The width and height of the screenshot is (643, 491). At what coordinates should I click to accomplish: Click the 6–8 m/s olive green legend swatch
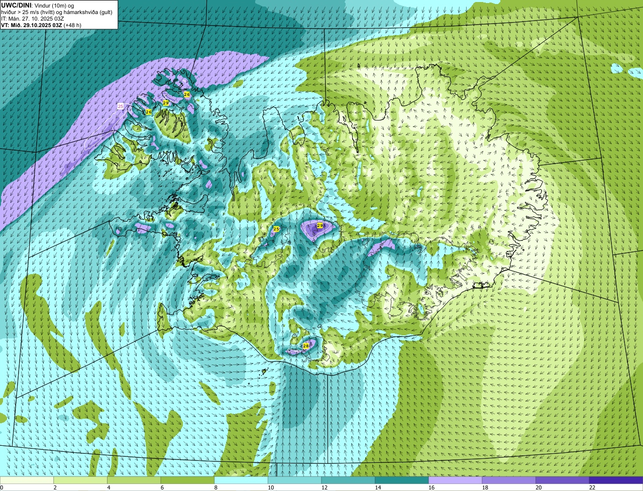[x=187, y=480]
